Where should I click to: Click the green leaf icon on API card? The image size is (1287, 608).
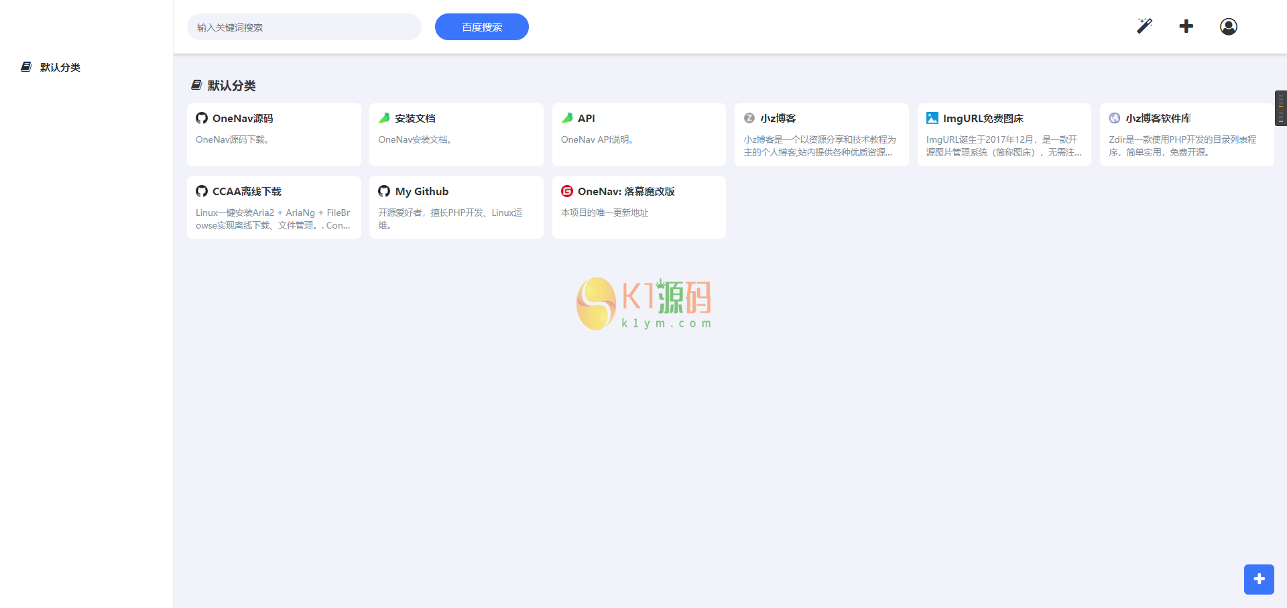567,118
